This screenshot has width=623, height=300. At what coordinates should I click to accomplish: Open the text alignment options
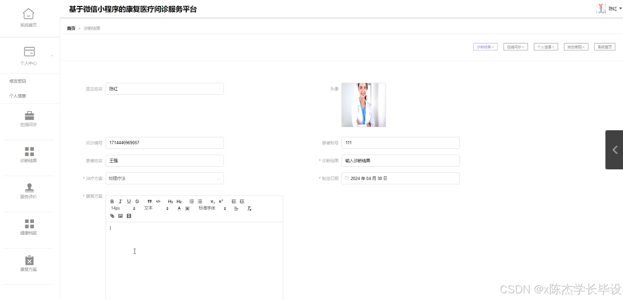tap(236, 208)
